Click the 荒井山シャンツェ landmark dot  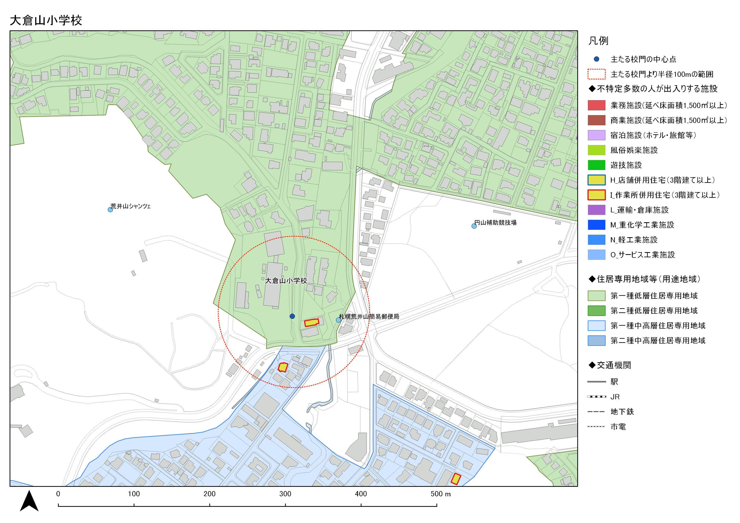coord(110,209)
